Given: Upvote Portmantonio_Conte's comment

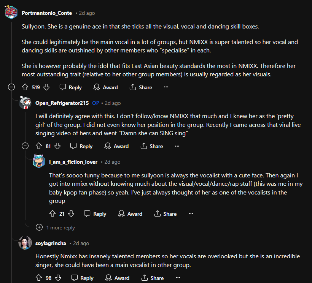Looking at the screenshot, I should click(x=25, y=87).
